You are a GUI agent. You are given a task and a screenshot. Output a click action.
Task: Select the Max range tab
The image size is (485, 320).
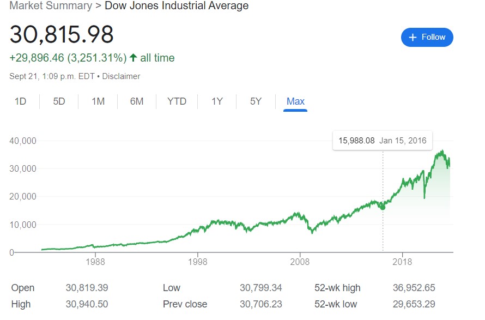click(295, 101)
